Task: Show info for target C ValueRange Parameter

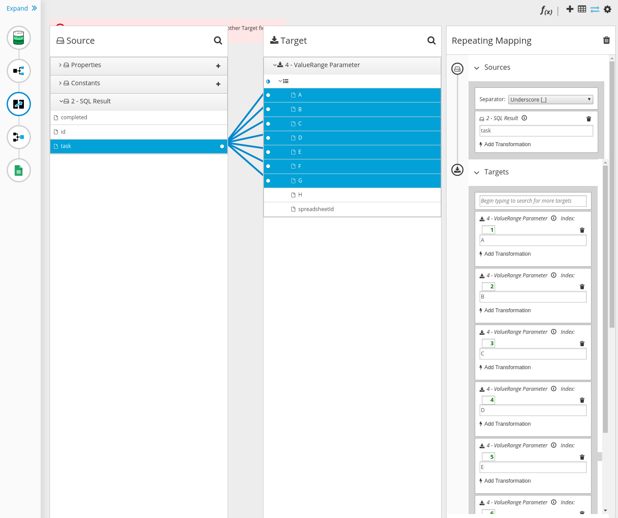Action: (553, 332)
